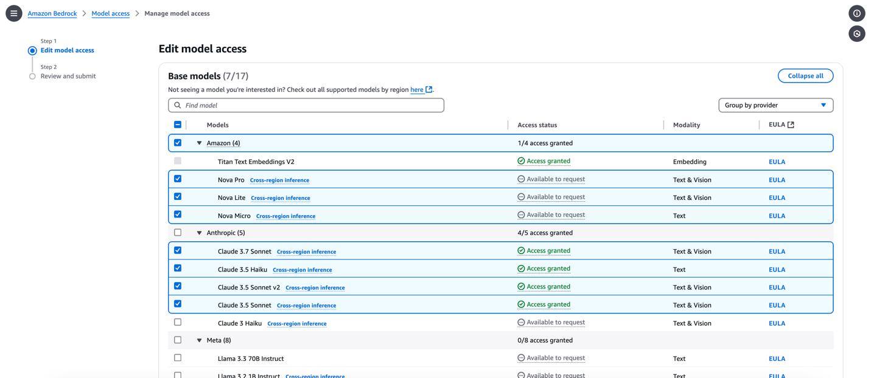Click 'Titan Text Embeddings V2' model name
Viewport: 871px width, 378px height.
click(256, 162)
